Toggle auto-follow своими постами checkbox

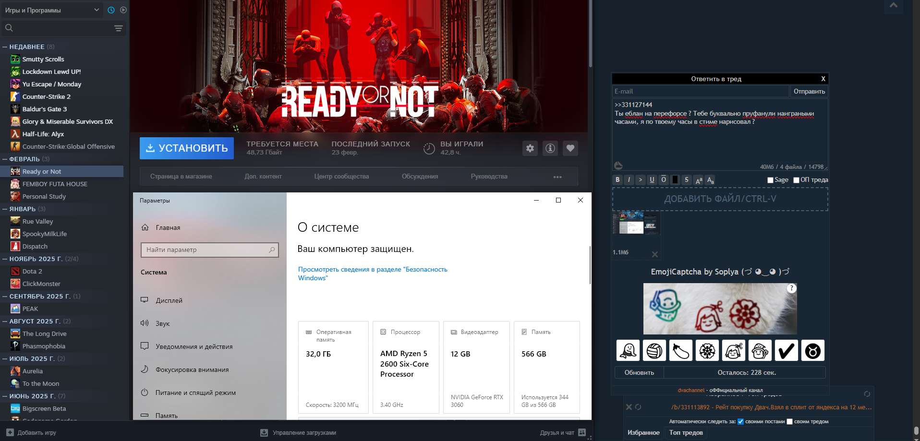[740, 422]
